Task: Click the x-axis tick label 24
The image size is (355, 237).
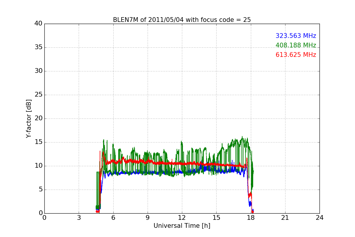Action: coord(319,217)
